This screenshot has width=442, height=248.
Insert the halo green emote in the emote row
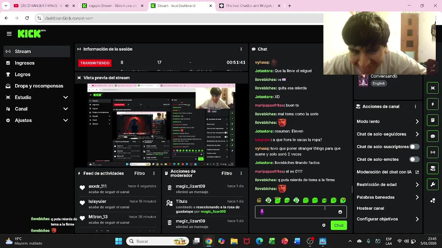(x=278, y=200)
